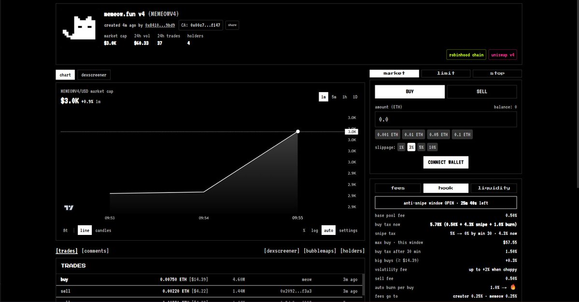Click the buy tax now value 5.78%
Image resolution: width=579 pixels, height=302 pixels.
473,224
